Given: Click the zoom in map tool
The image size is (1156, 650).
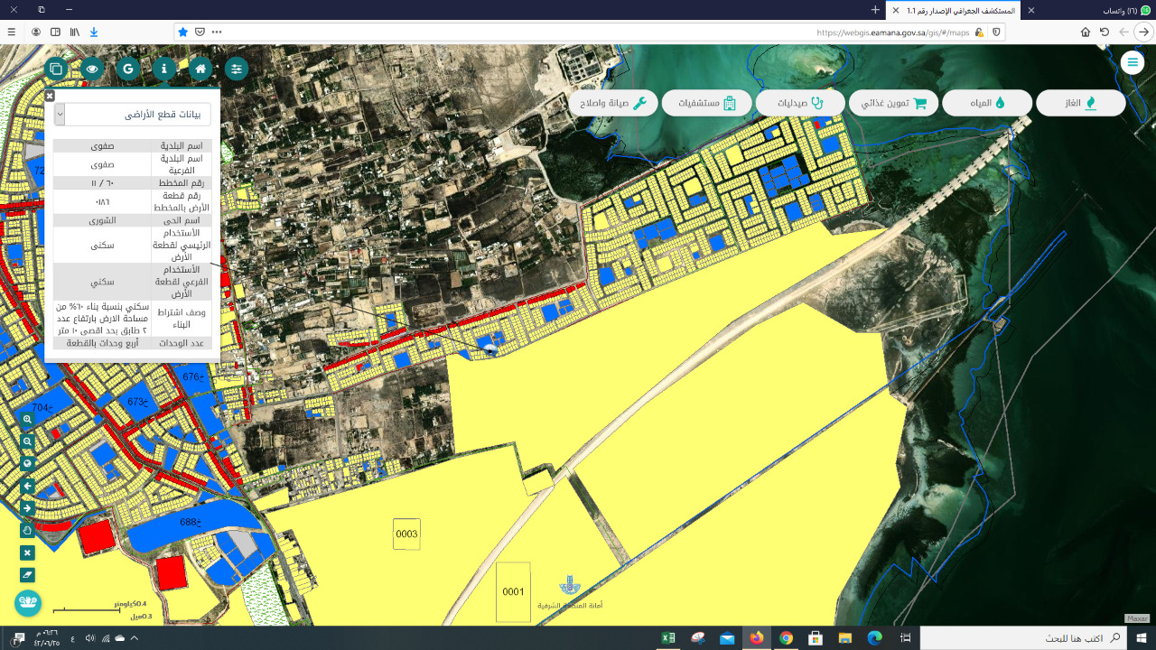Looking at the screenshot, I should pyautogui.click(x=27, y=420).
